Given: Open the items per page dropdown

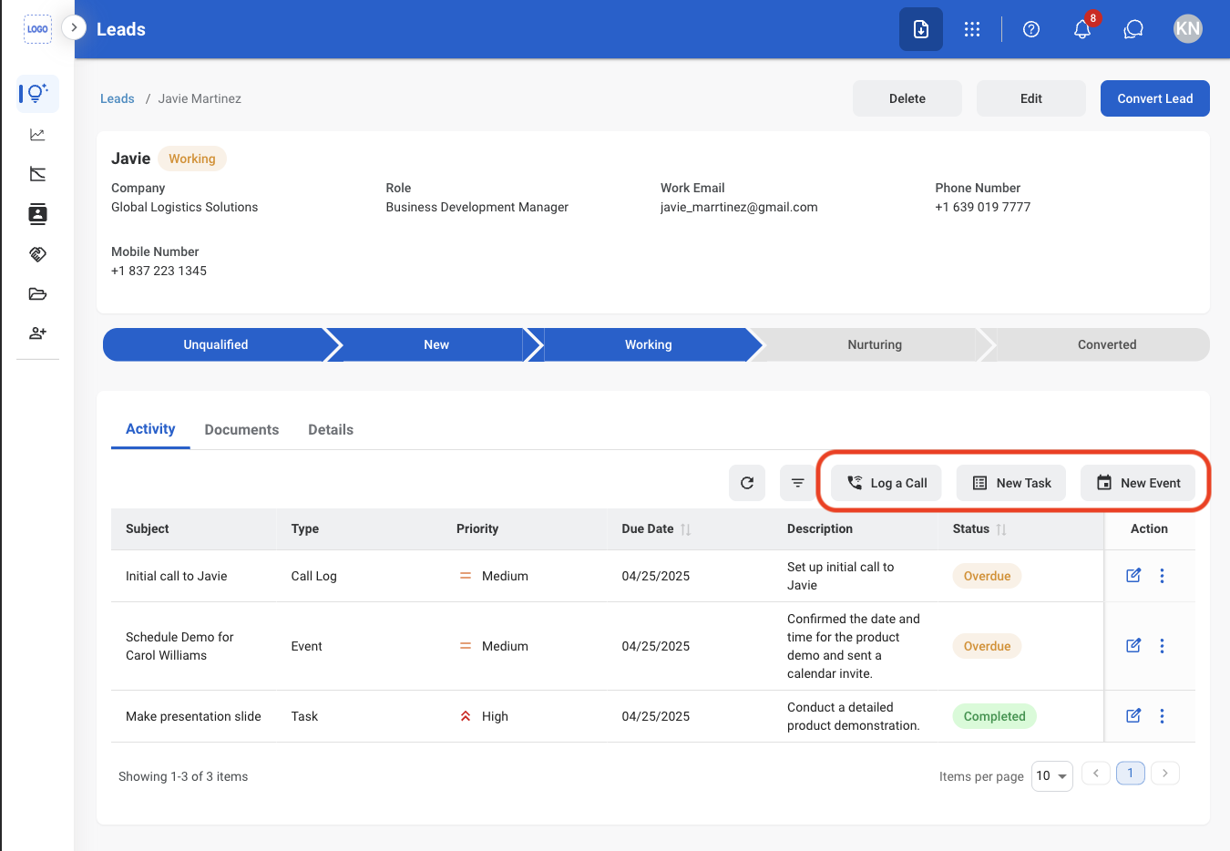Looking at the screenshot, I should 1051,776.
